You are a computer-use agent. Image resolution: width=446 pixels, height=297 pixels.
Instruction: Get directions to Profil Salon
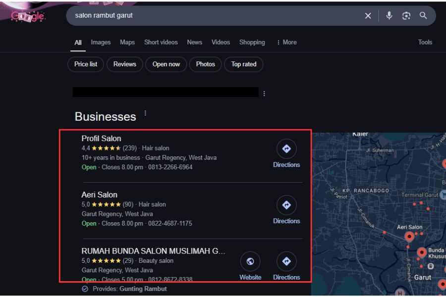click(286, 149)
